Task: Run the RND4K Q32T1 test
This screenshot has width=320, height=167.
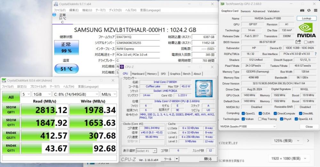Action: click(x=11, y=135)
